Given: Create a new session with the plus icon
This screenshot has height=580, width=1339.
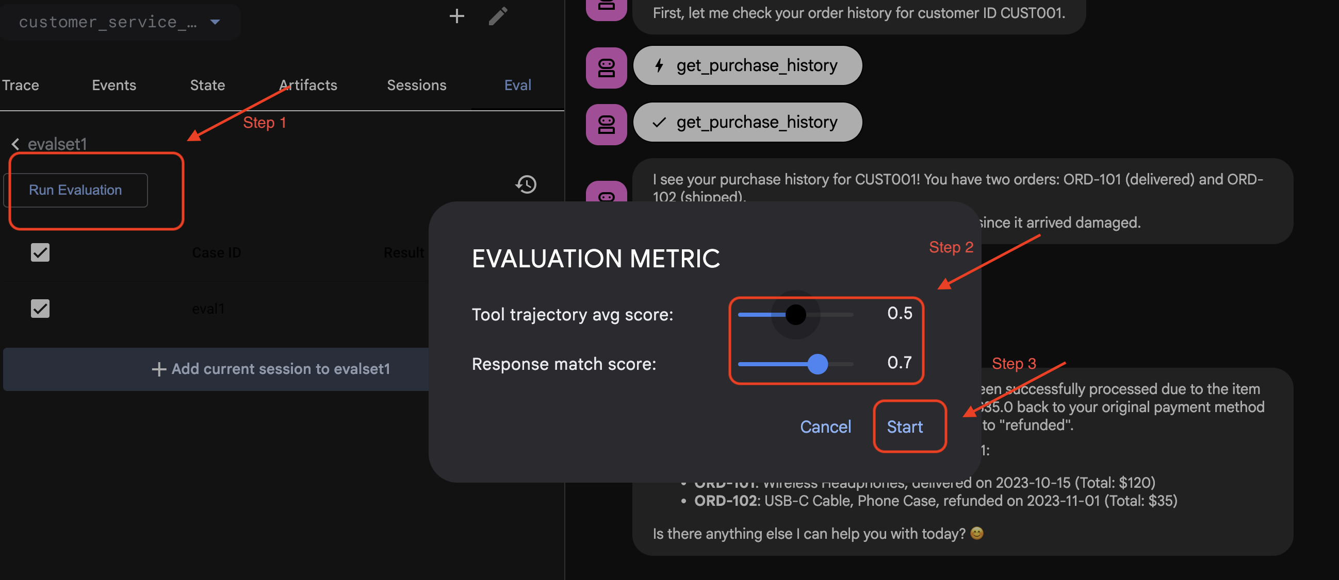Looking at the screenshot, I should point(456,16).
